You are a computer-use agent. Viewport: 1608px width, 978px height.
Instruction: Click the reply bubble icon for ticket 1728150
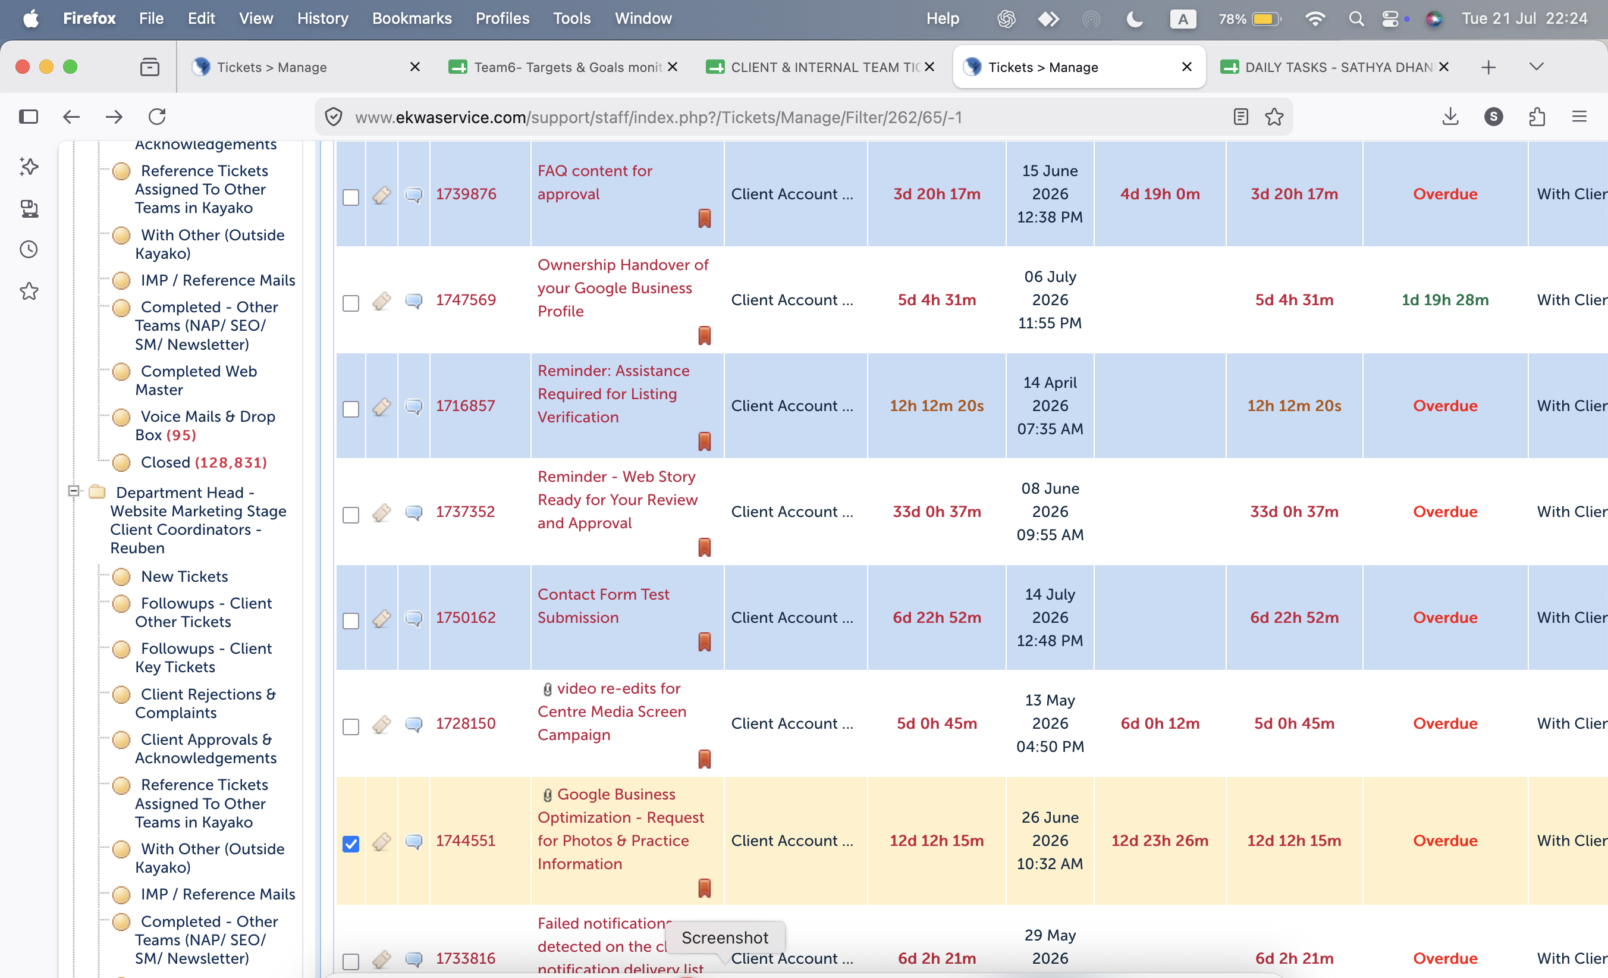click(x=414, y=724)
